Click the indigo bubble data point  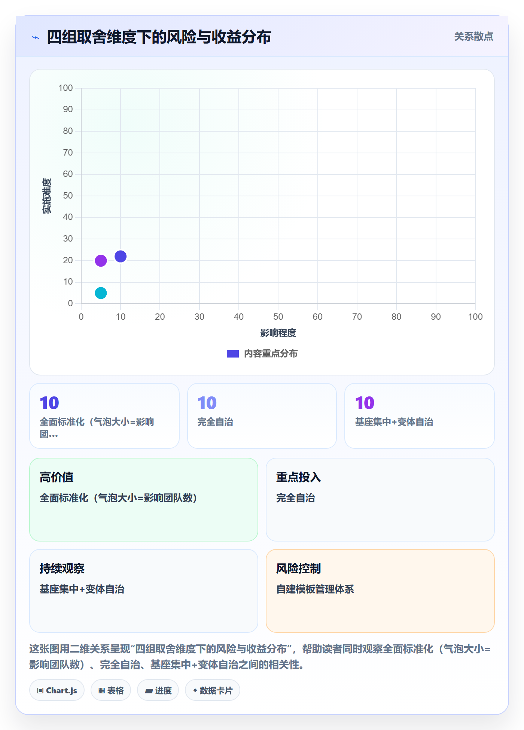(121, 256)
